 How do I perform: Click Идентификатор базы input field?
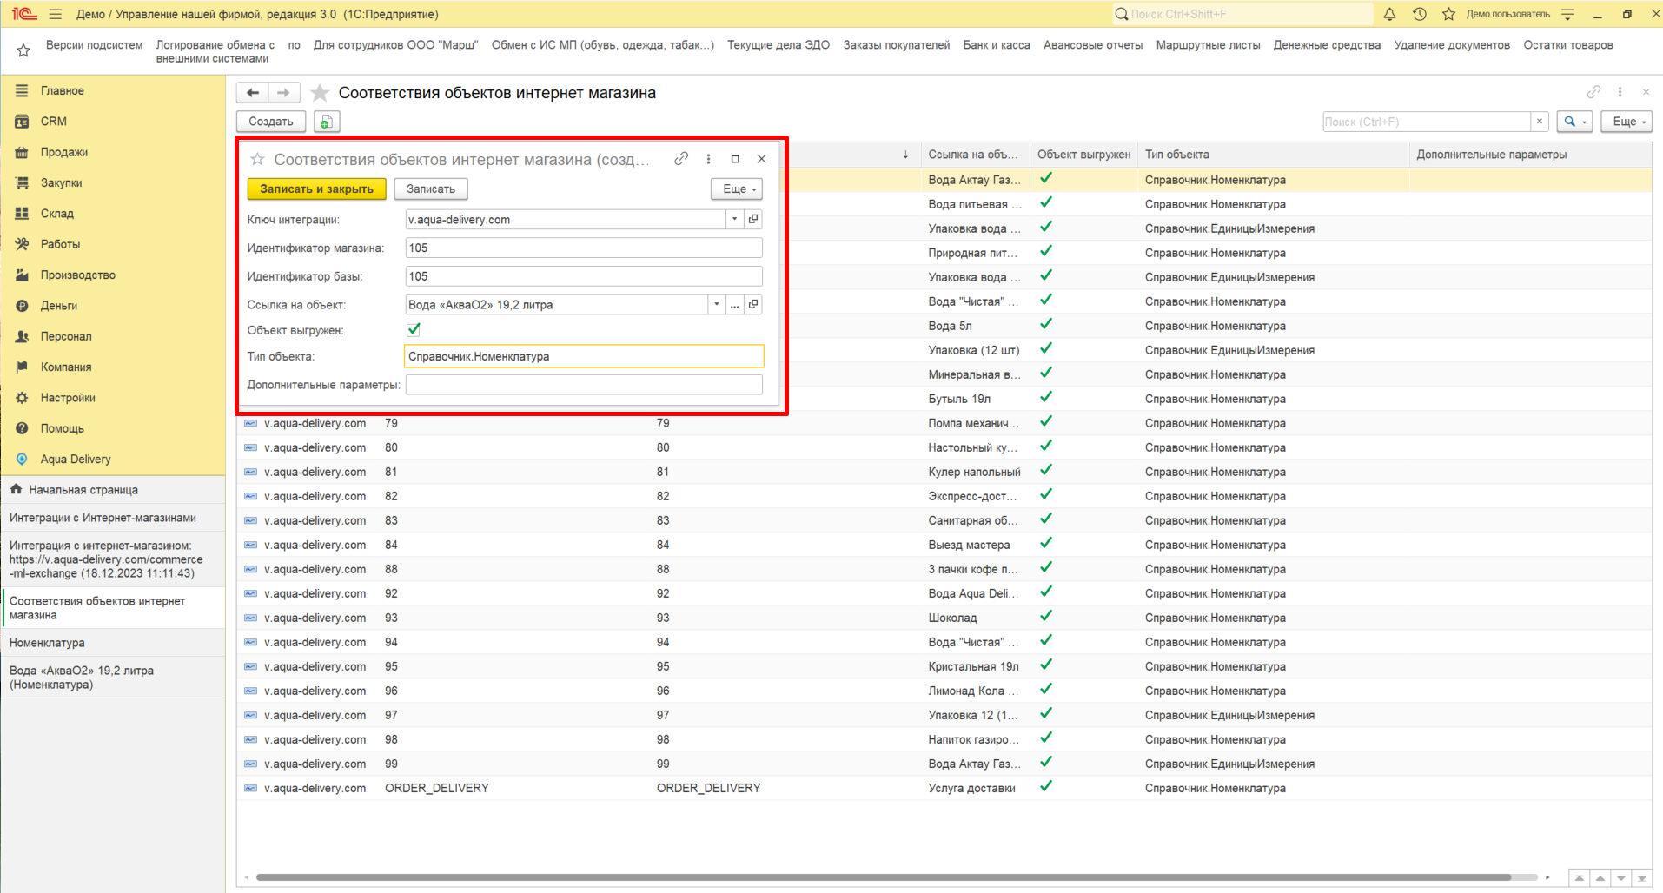coord(584,276)
